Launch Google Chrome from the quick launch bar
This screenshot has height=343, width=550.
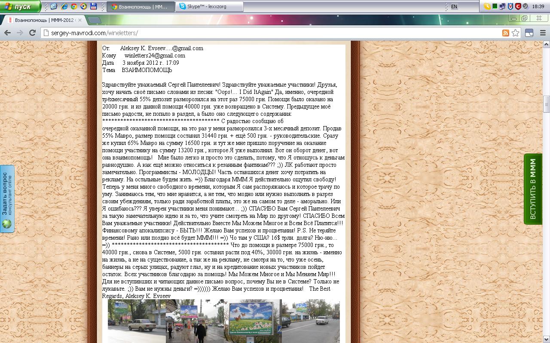74,6
